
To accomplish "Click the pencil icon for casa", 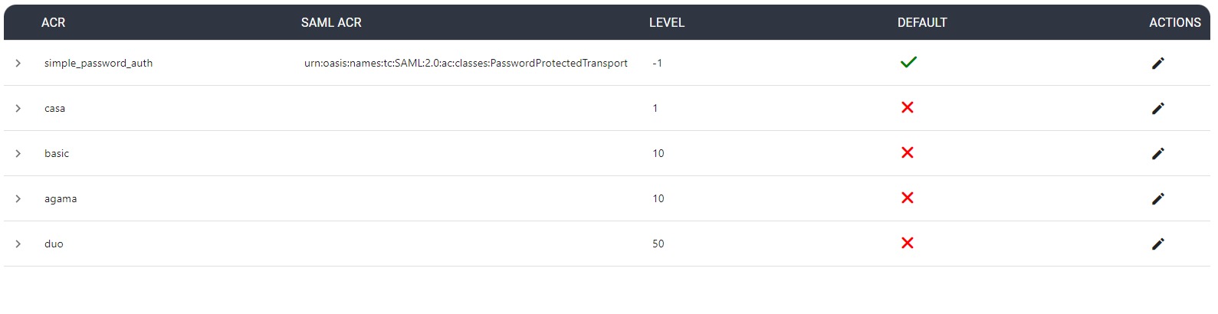I will coord(1157,108).
